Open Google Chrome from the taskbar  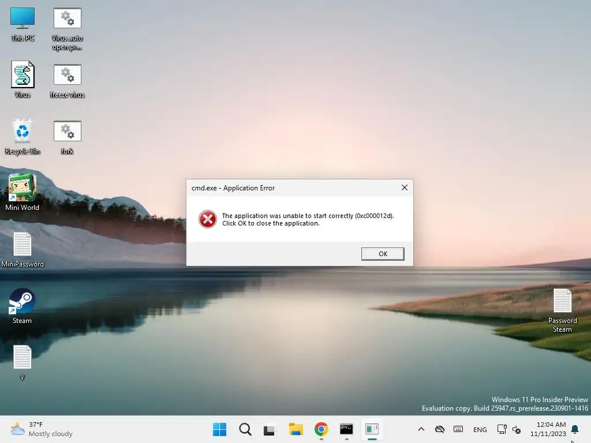coord(321,429)
